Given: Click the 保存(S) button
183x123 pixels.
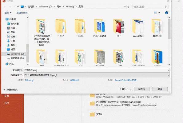Looking at the screenshot, I should pyautogui.click(x=142, y=89).
